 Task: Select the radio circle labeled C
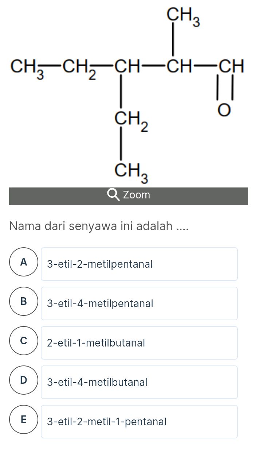coord(23,340)
